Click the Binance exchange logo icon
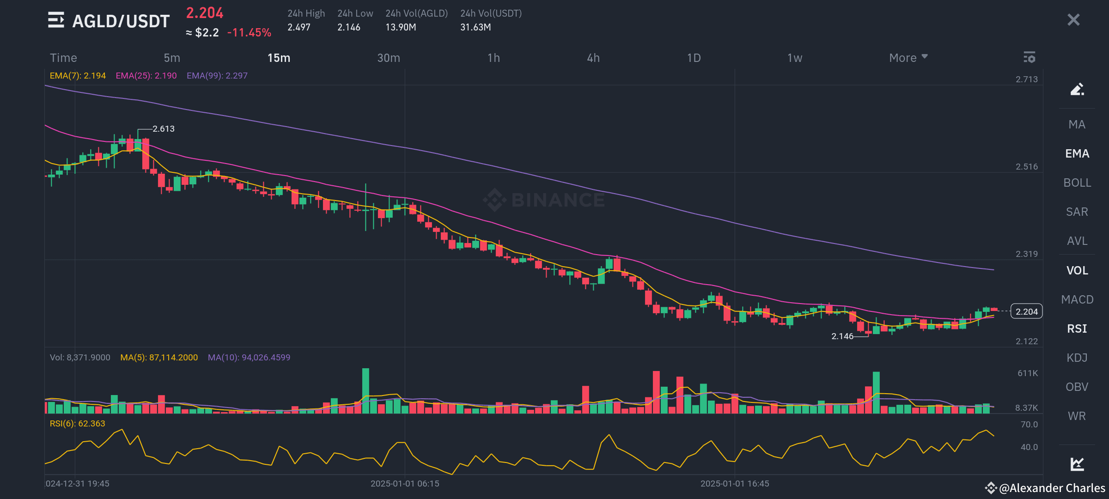Viewport: 1109px width, 499px height. click(494, 200)
